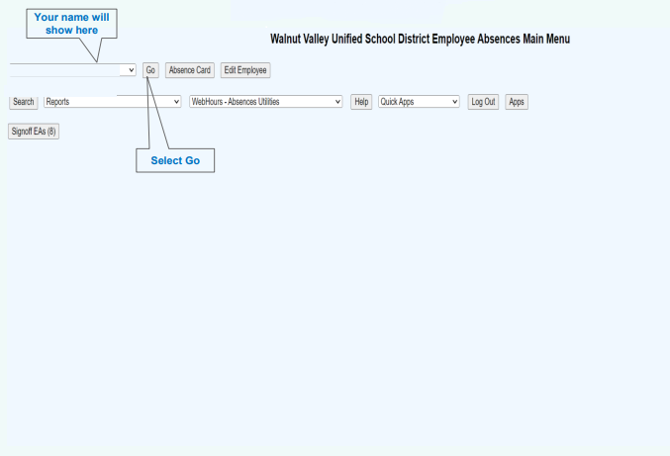Click the Search button

pos(23,102)
